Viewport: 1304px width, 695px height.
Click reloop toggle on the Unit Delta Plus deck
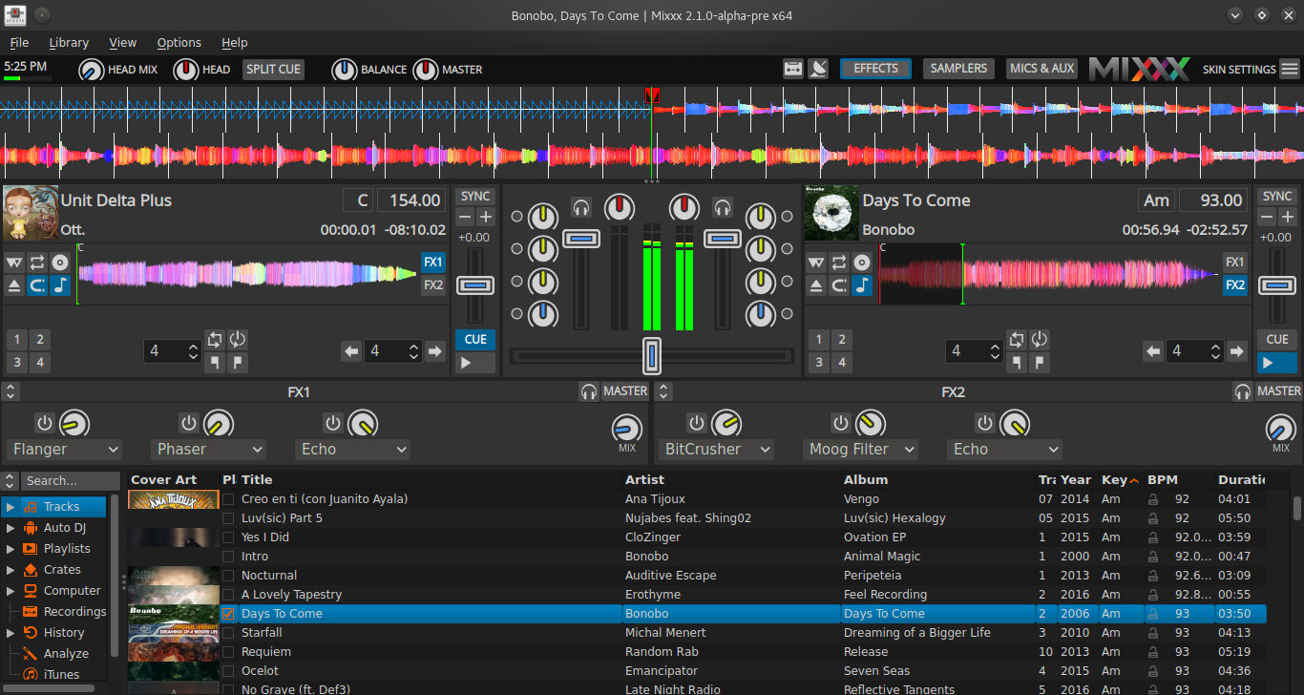pyautogui.click(x=238, y=339)
